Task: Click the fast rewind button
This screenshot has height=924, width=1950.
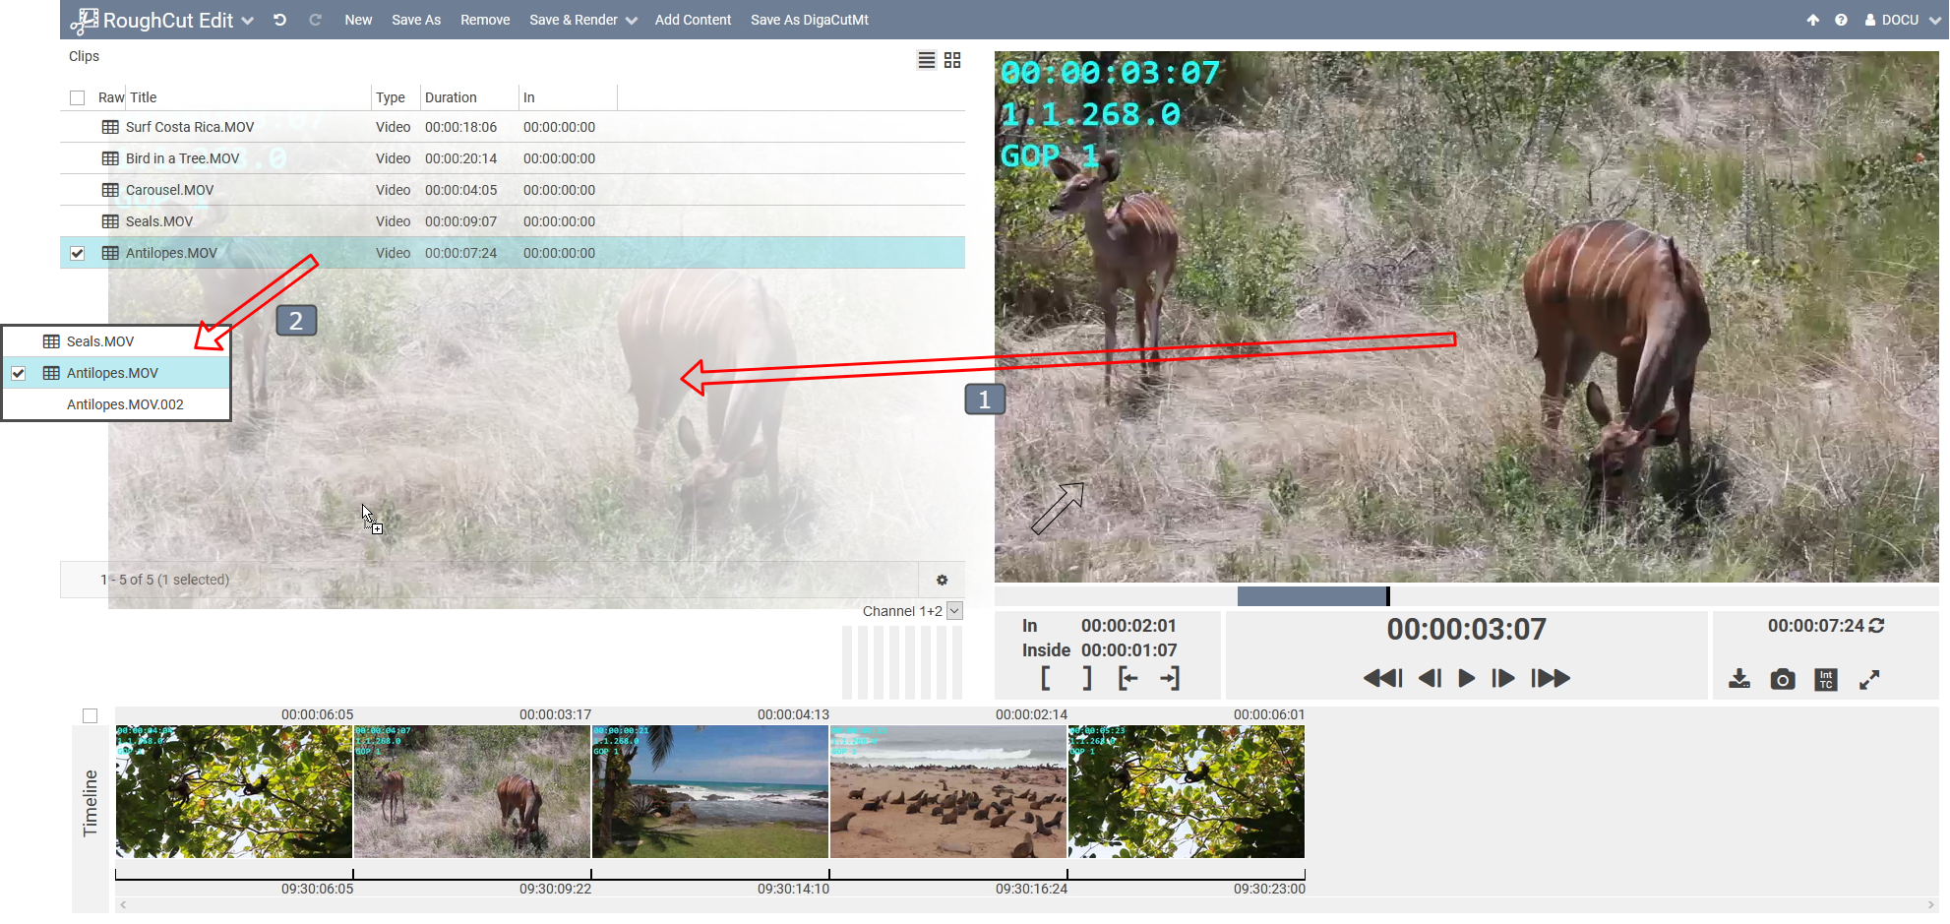Action: 1382,678
